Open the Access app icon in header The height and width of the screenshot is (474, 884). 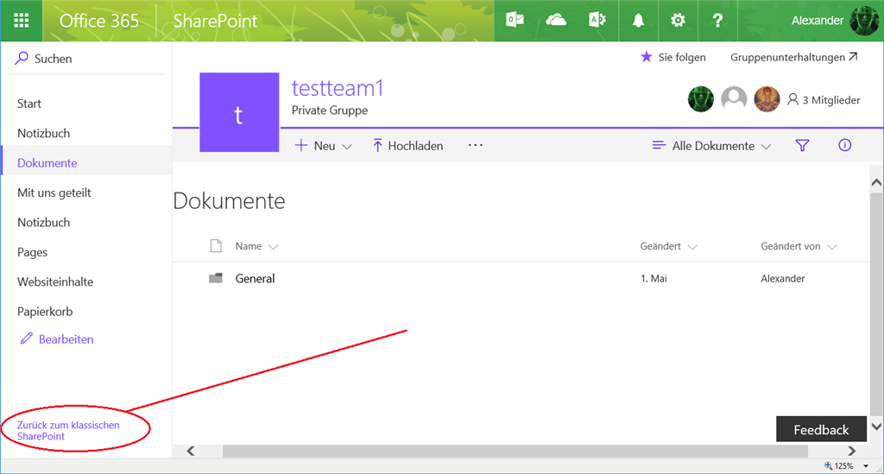point(597,21)
